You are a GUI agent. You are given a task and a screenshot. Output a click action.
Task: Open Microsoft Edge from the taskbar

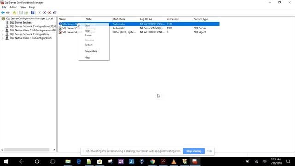tap(79, 161)
